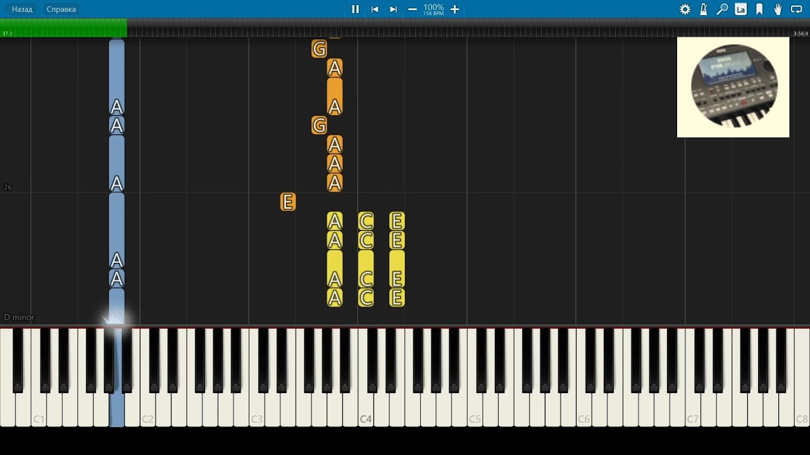The width and height of the screenshot is (810, 455).
Task: Toggle the loop section icon
Action: (x=797, y=9)
